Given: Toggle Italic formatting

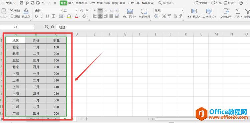Looking at the screenshot, I should click(x=42, y=16).
